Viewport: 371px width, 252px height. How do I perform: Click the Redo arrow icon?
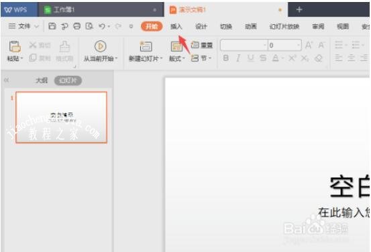click(118, 26)
